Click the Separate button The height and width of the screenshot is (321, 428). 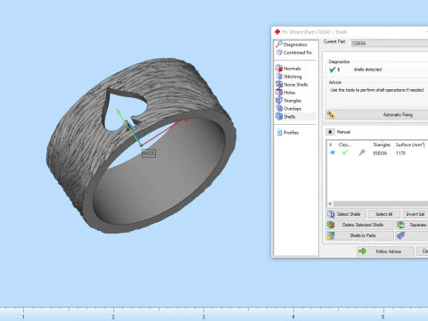click(412, 225)
